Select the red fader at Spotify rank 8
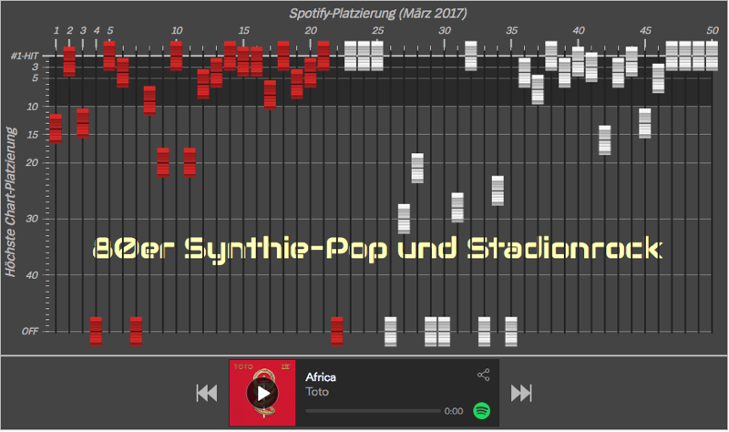This screenshot has width=729, height=432. click(x=149, y=101)
